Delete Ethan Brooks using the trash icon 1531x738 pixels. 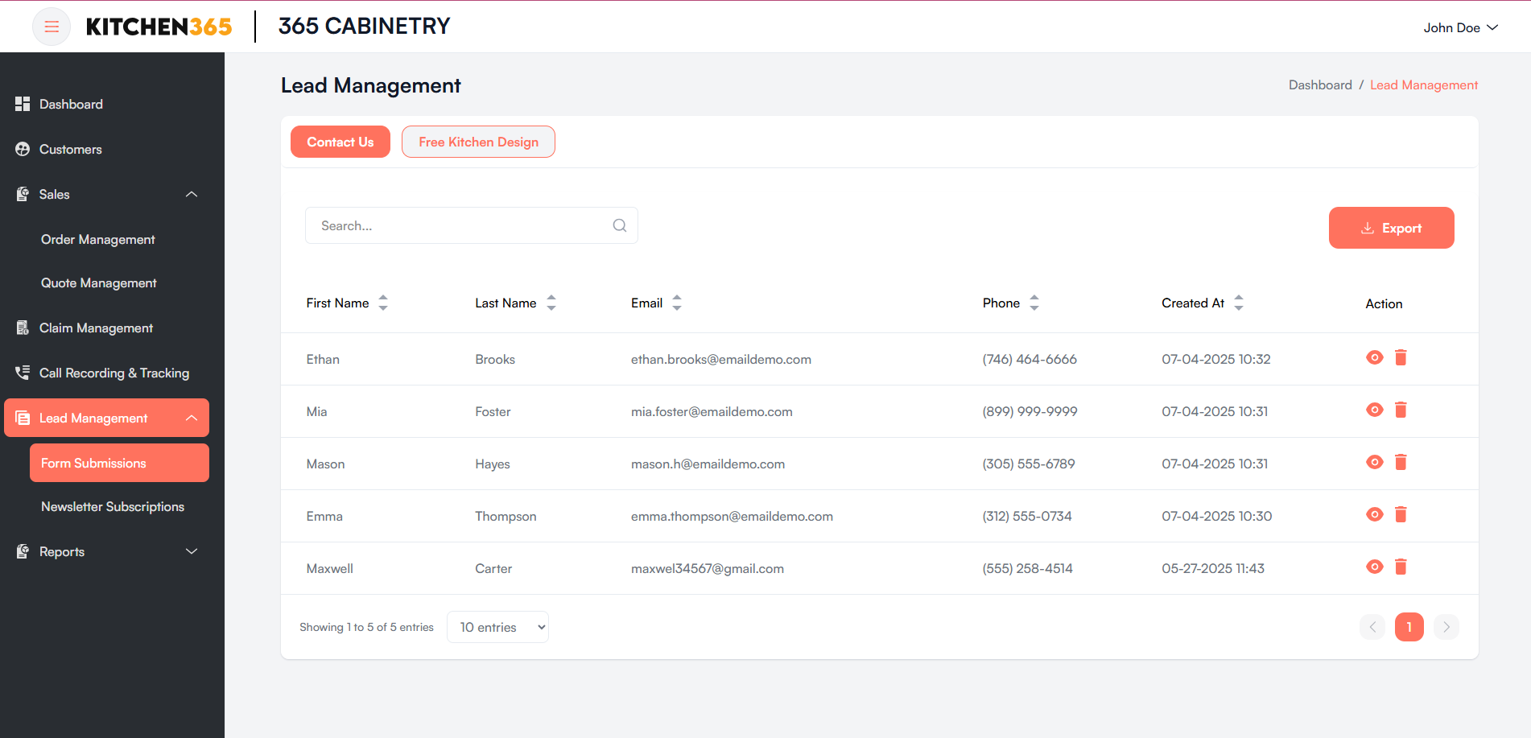point(1401,357)
